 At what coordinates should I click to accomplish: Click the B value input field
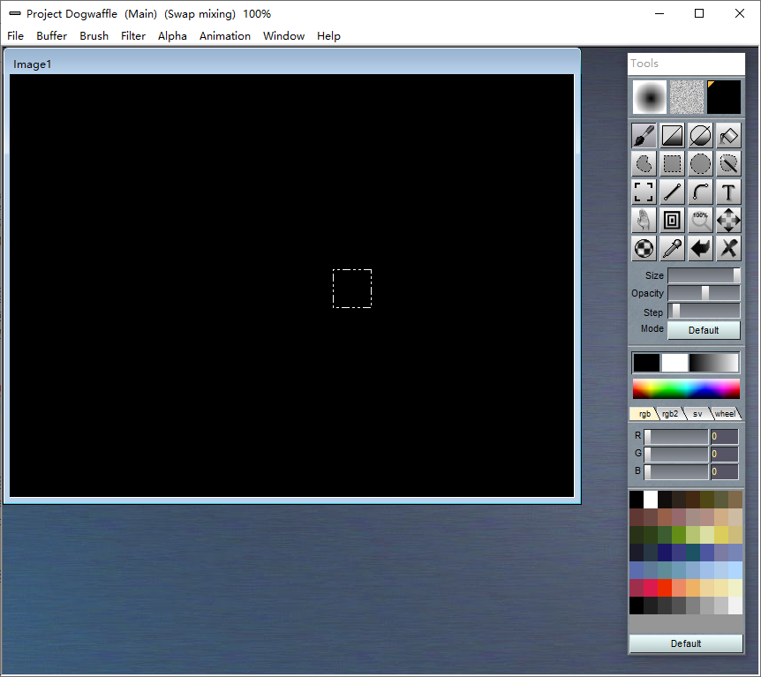click(x=725, y=471)
